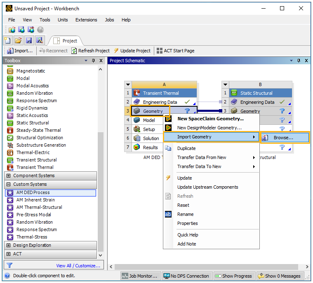Choose New SpaceClaim Geometry from context menu
The image size is (313, 283).
click(x=211, y=119)
